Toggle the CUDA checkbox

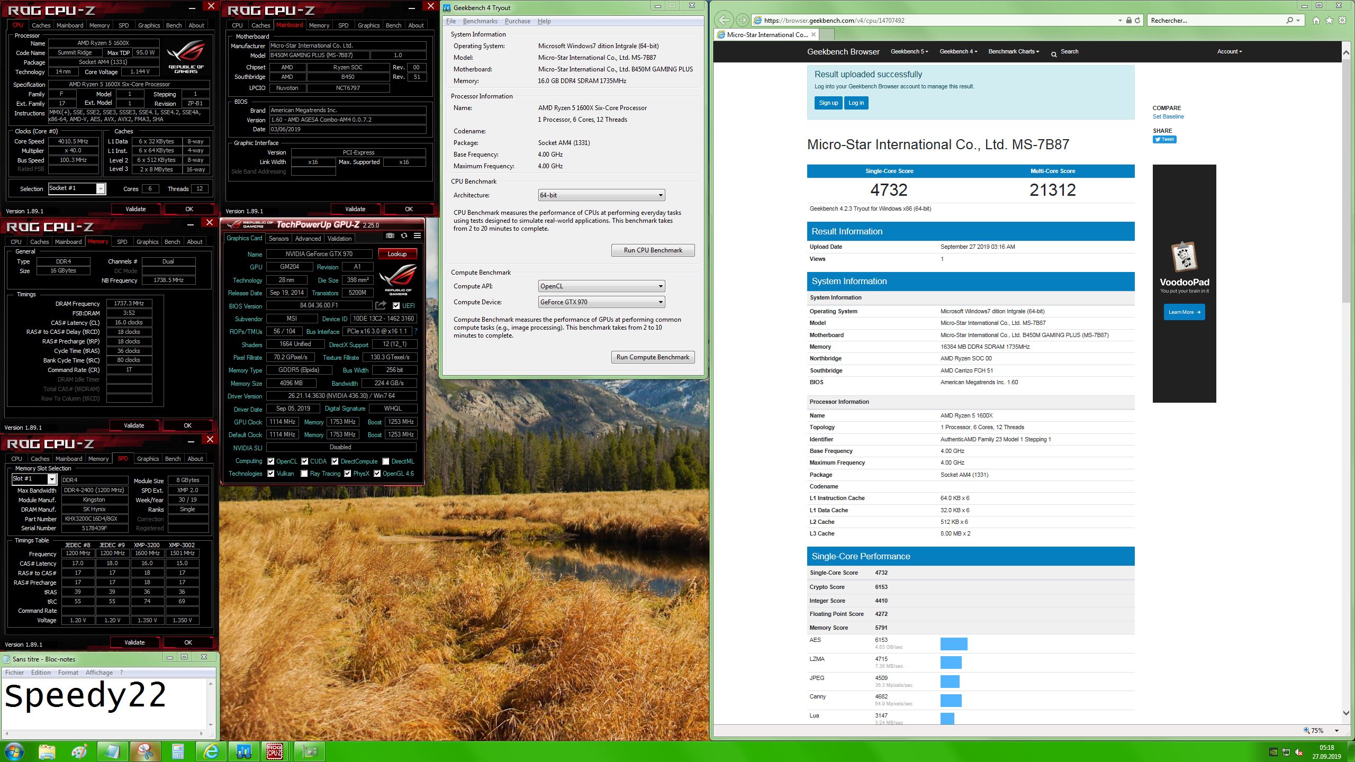click(x=304, y=461)
